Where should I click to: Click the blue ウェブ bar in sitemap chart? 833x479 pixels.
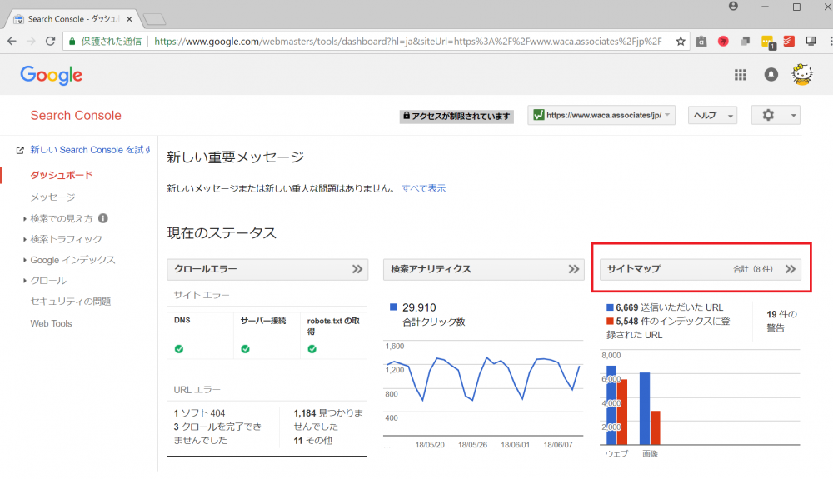click(611, 405)
